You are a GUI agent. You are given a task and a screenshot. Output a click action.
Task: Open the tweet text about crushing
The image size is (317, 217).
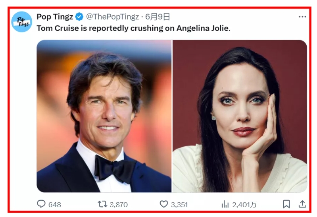(133, 28)
